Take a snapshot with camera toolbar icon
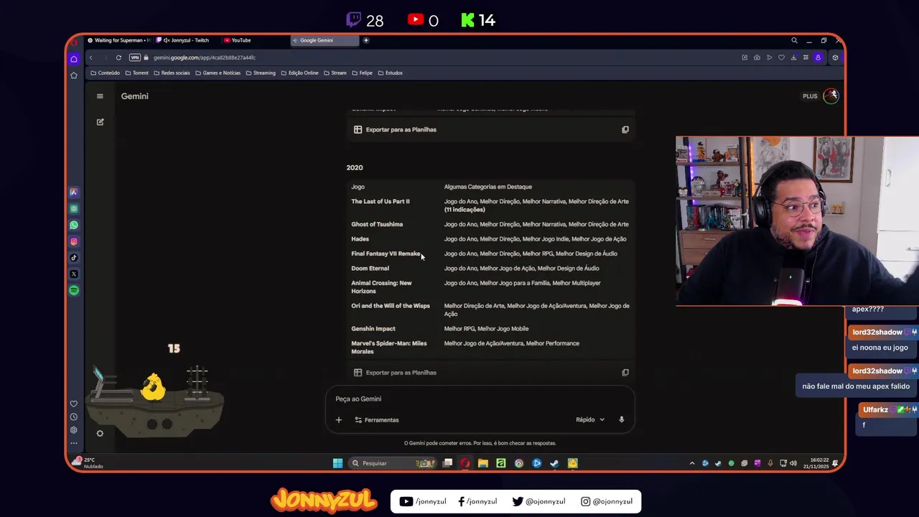This screenshot has width=919, height=517. click(757, 57)
